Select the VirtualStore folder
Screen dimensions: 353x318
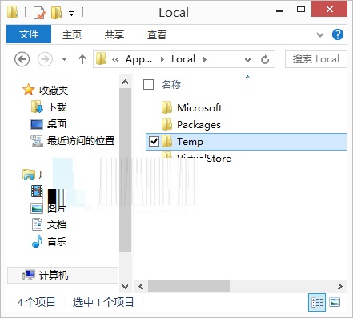(x=204, y=158)
